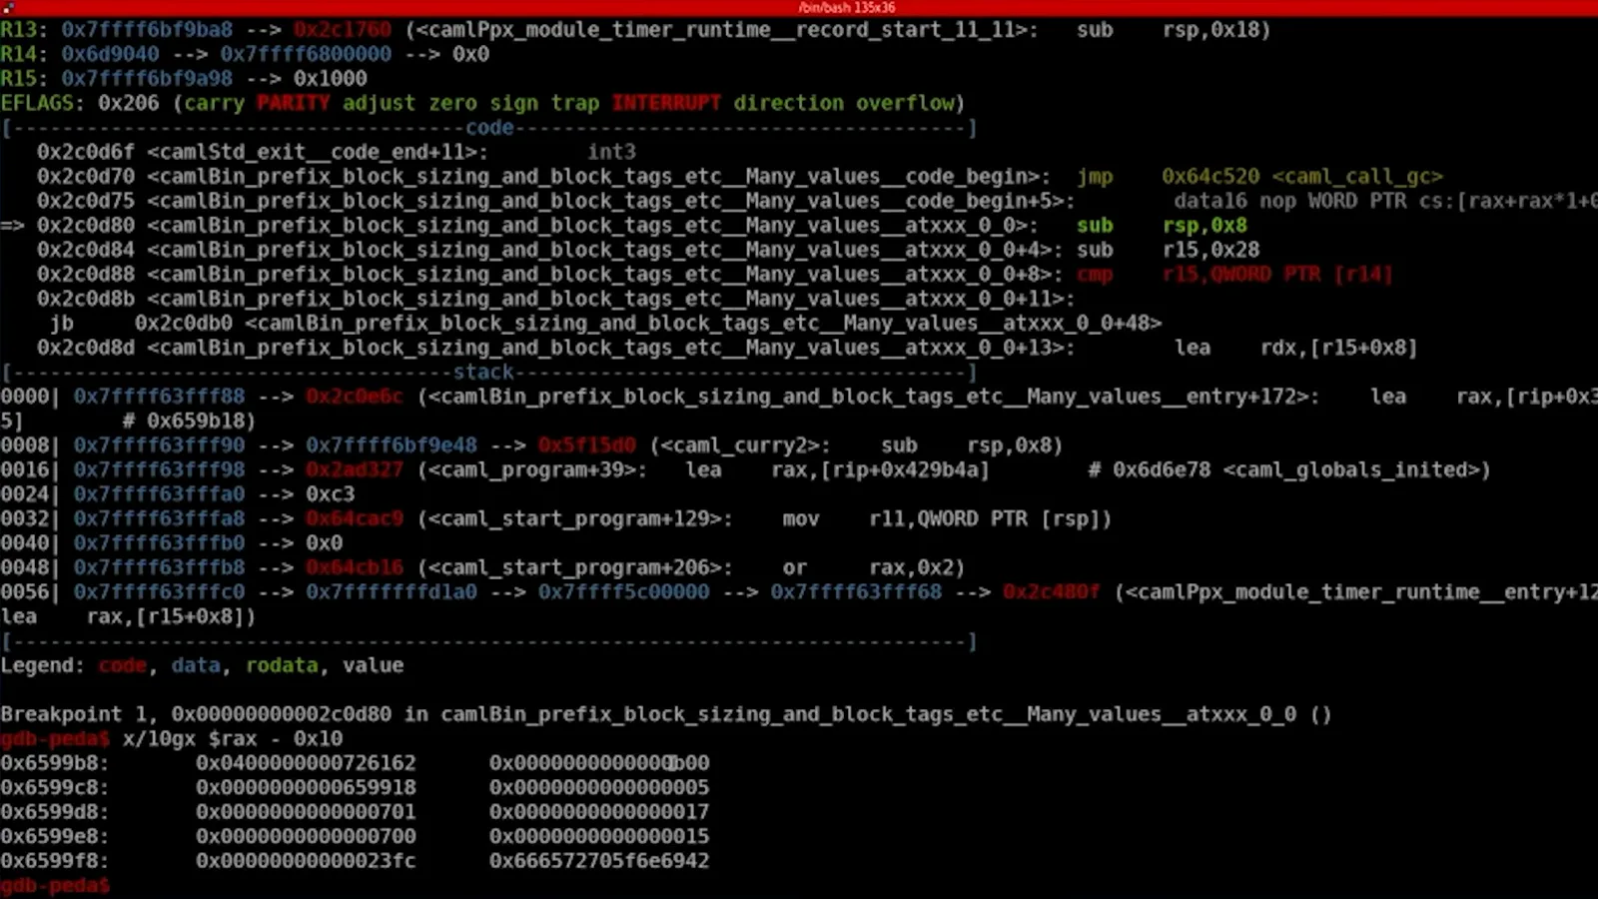Click memory value 0x00000000000023fc
Image resolution: width=1598 pixels, height=899 pixels.
pos(306,862)
